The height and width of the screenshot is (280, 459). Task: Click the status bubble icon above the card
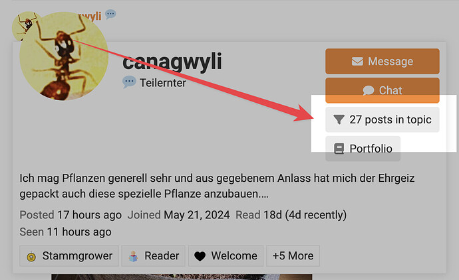click(110, 14)
